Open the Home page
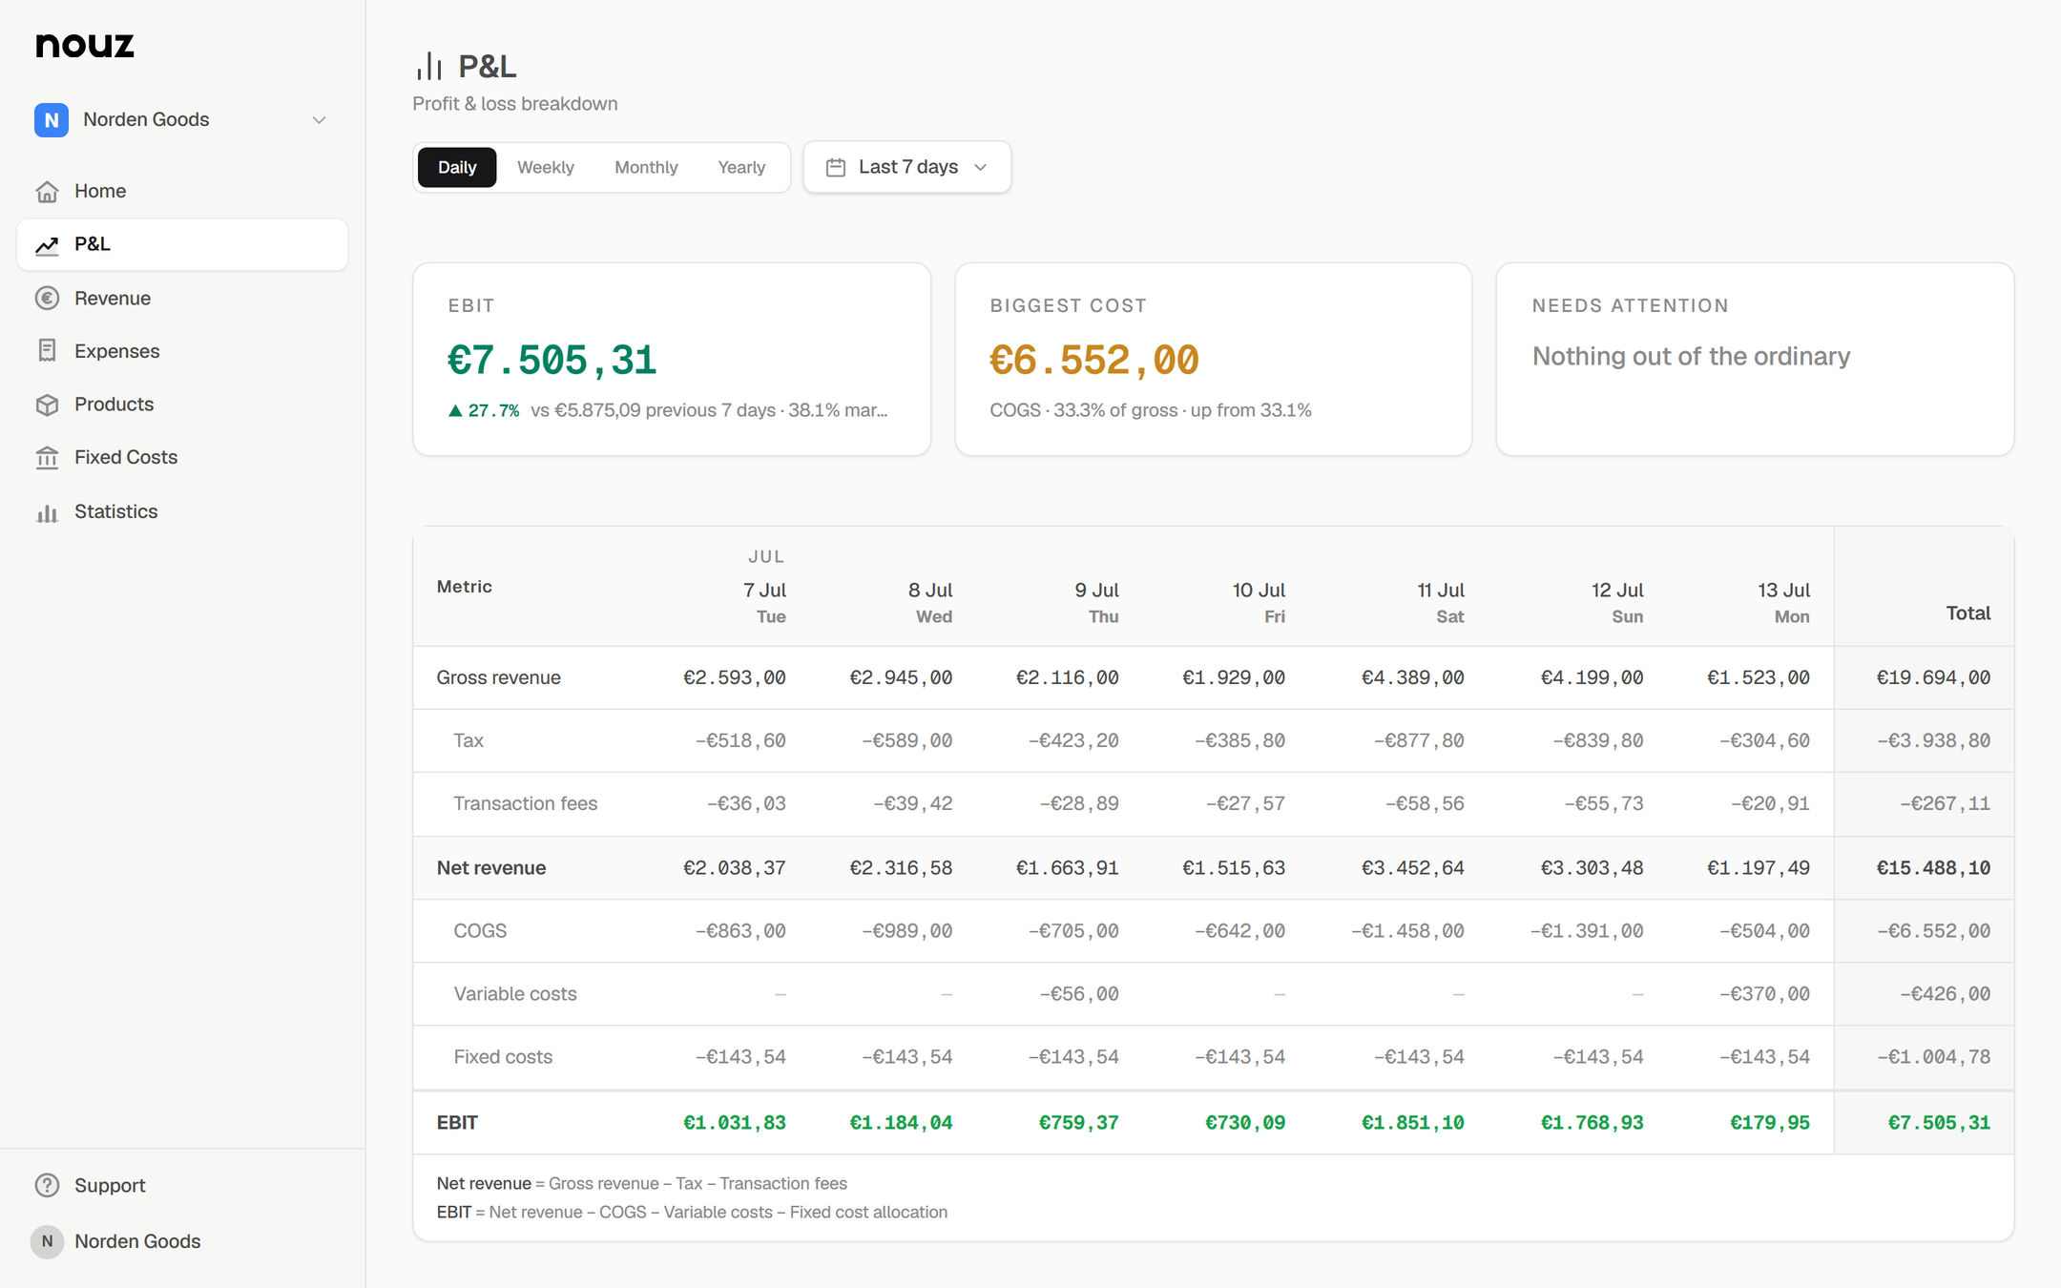 click(x=182, y=192)
